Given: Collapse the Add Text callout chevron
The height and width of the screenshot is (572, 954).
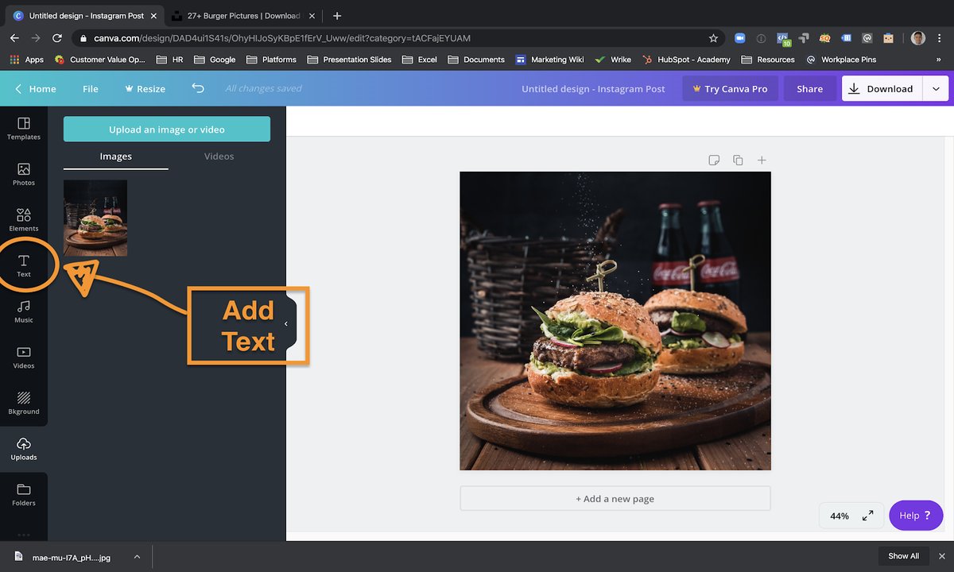Looking at the screenshot, I should (286, 324).
